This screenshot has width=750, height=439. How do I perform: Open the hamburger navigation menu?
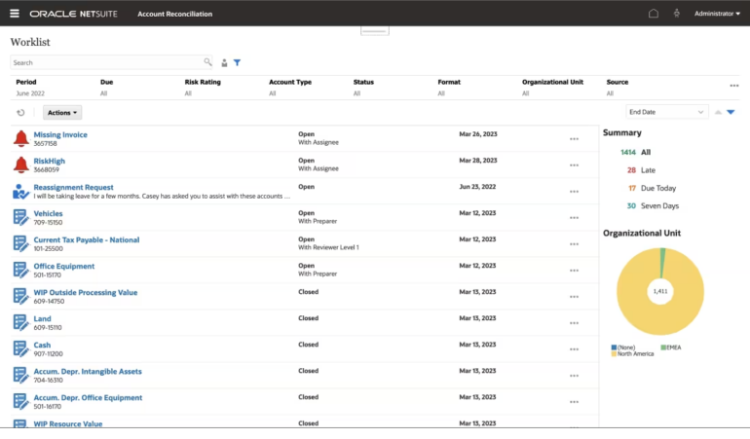coord(15,14)
